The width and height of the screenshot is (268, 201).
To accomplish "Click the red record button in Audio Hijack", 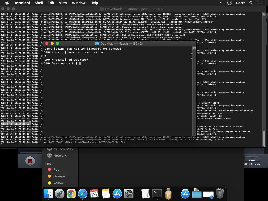I will coord(30,161).
